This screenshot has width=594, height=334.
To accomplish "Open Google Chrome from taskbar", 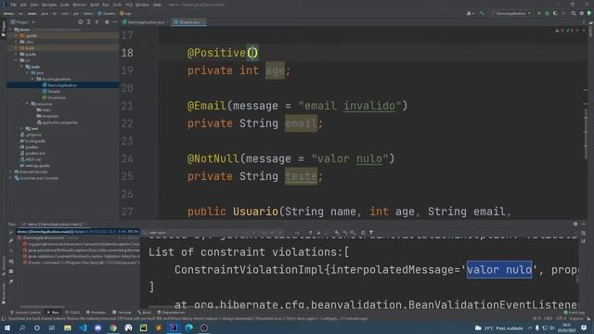I will [113, 328].
